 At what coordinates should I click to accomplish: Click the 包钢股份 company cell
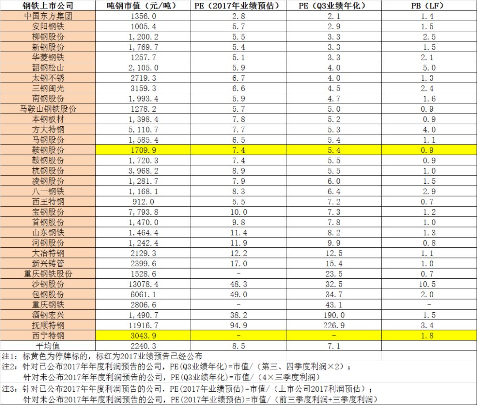[48, 295]
